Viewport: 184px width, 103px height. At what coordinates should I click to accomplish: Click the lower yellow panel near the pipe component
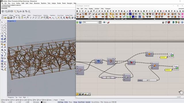[168, 70]
